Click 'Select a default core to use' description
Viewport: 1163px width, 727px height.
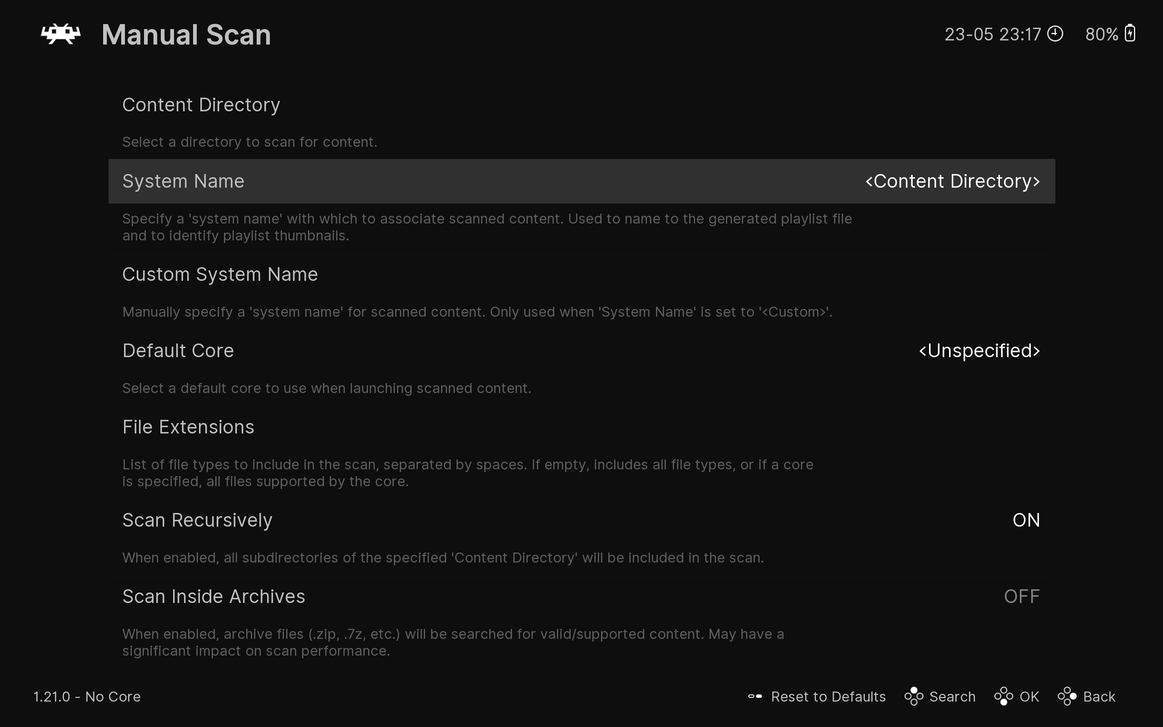point(327,388)
